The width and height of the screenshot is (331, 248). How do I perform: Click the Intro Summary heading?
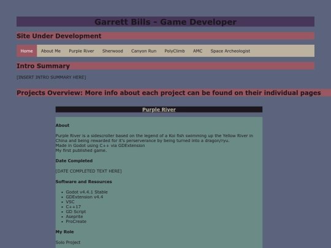tap(44, 66)
